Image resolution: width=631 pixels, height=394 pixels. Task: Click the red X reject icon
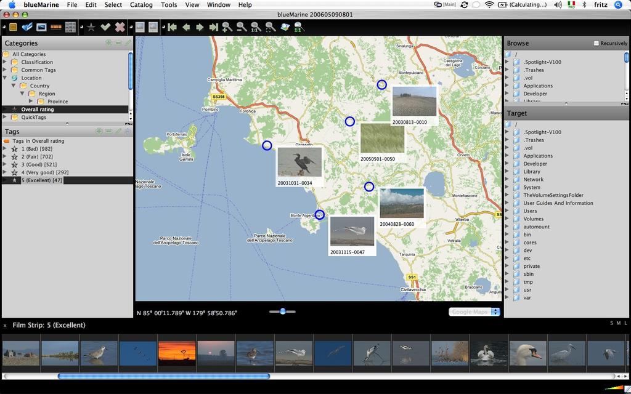tap(120, 27)
